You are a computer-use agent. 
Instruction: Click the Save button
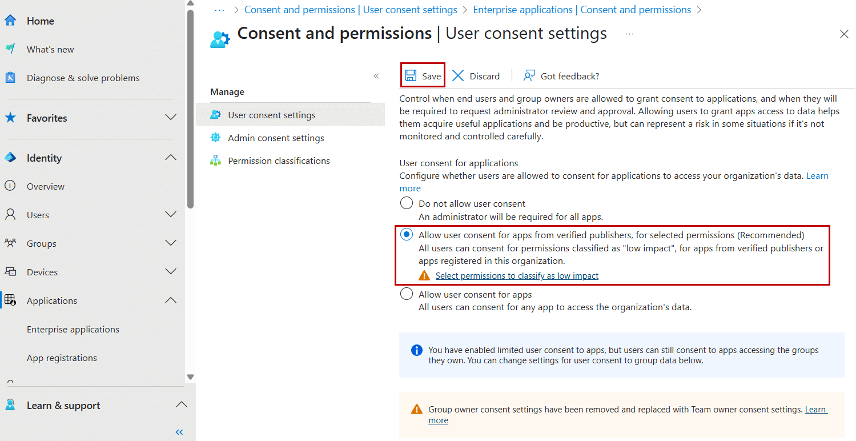[422, 75]
